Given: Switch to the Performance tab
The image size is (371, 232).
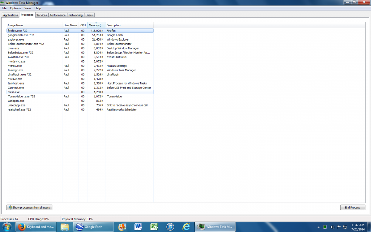Looking at the screenshot, I should tap(58, 15).
